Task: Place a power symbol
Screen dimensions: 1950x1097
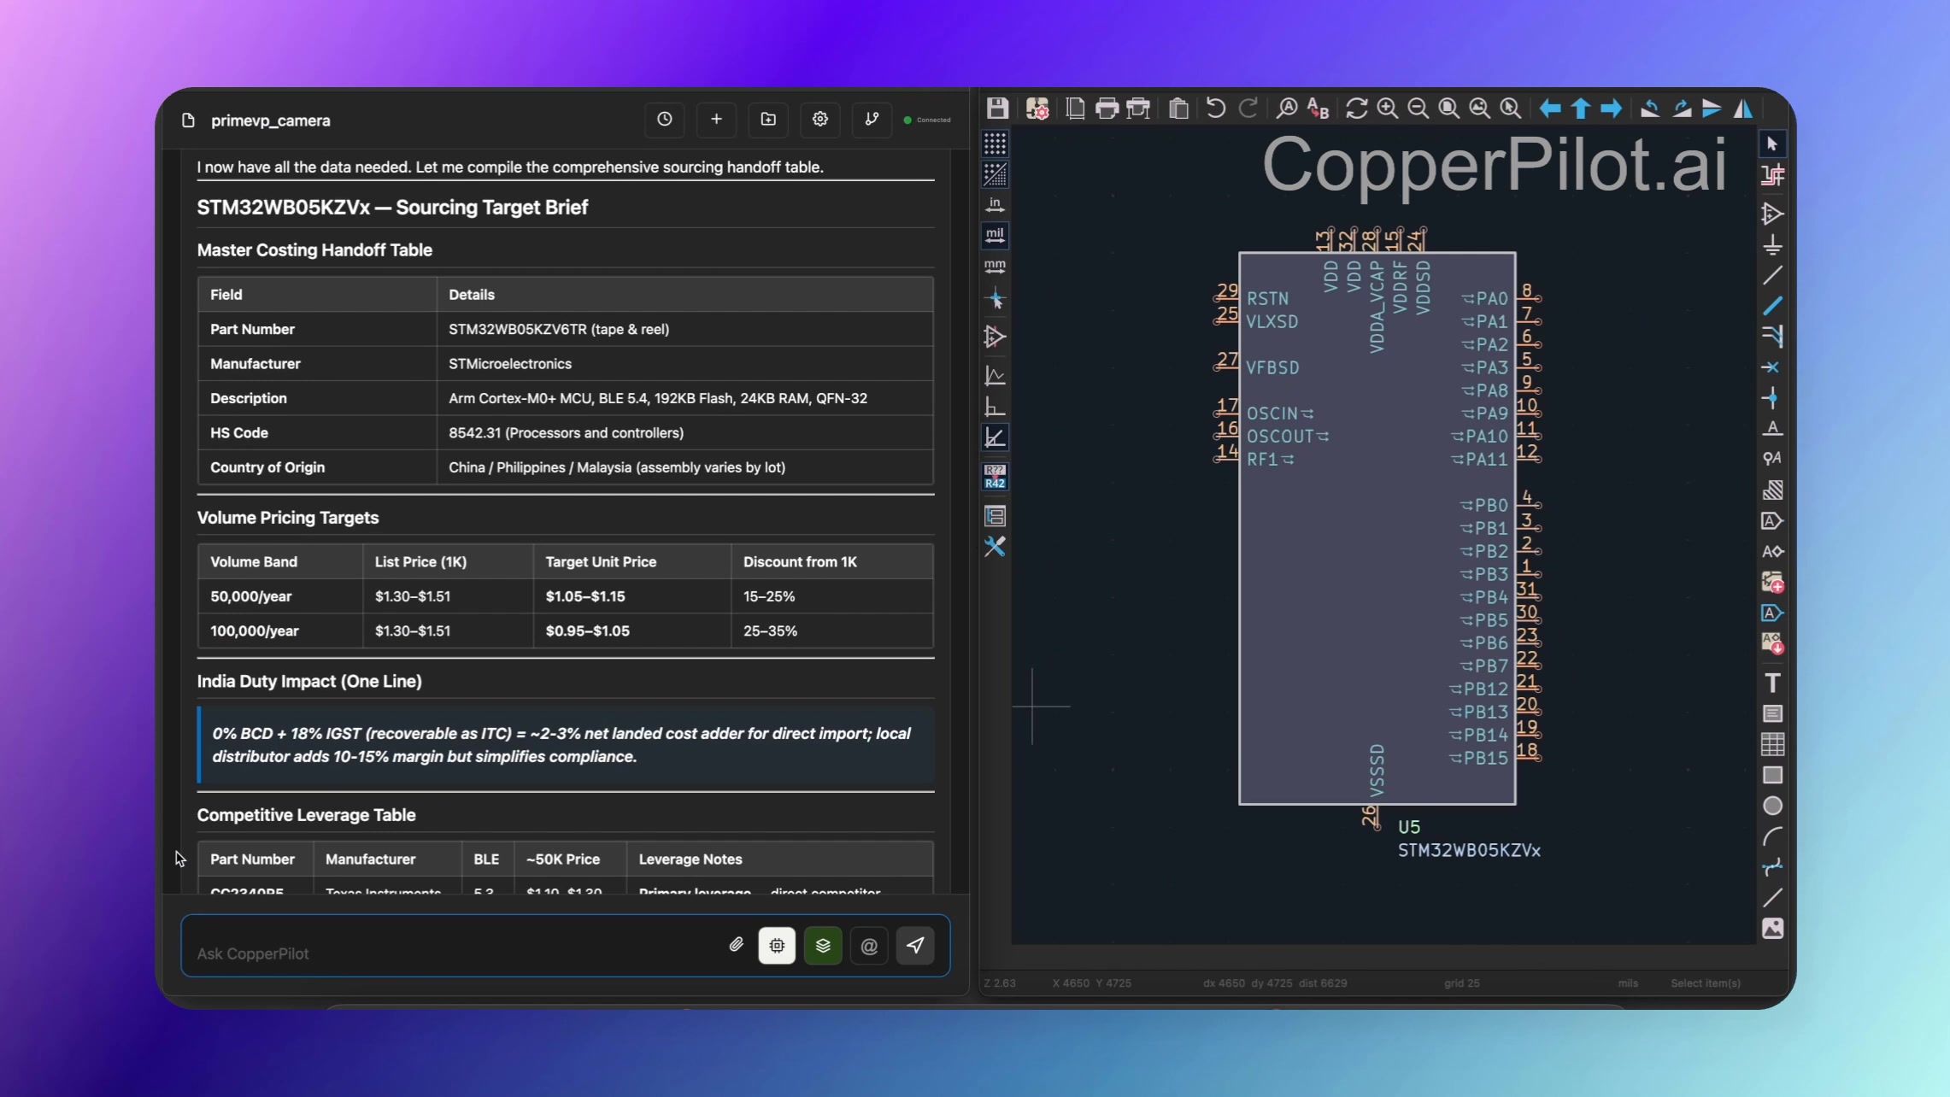Action: pos(1772,245)
